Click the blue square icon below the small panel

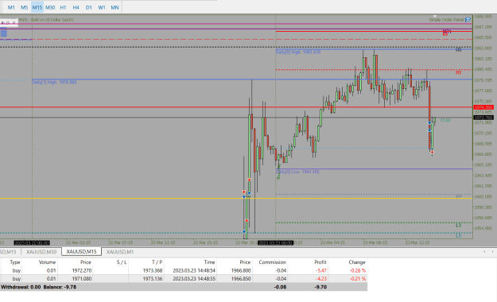(3, 33)
